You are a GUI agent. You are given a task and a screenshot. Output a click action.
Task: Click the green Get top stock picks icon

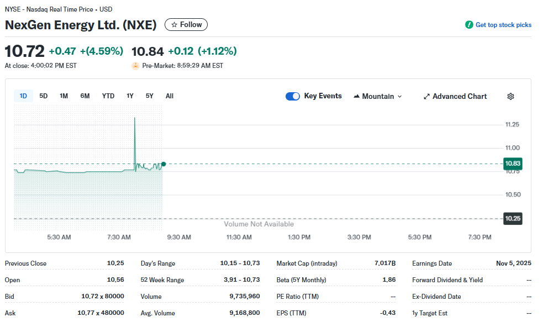tap(469, 25)
